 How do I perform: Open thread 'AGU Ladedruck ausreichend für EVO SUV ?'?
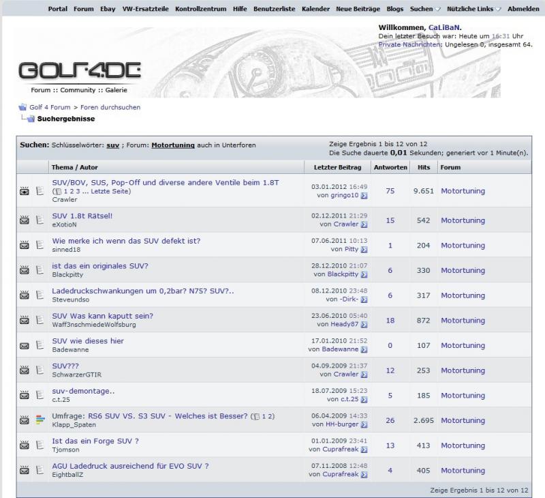pos(130,466)
